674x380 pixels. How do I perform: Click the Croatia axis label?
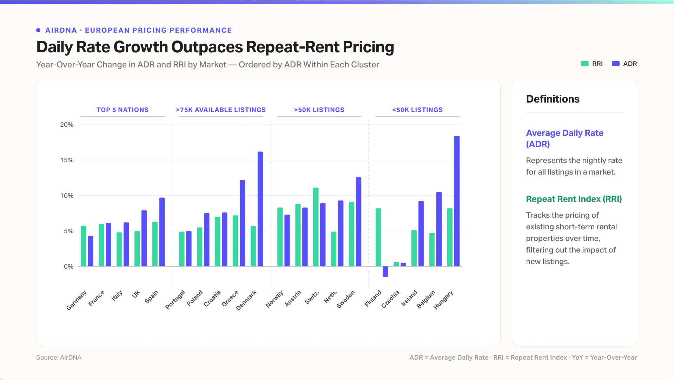point(212,299)
